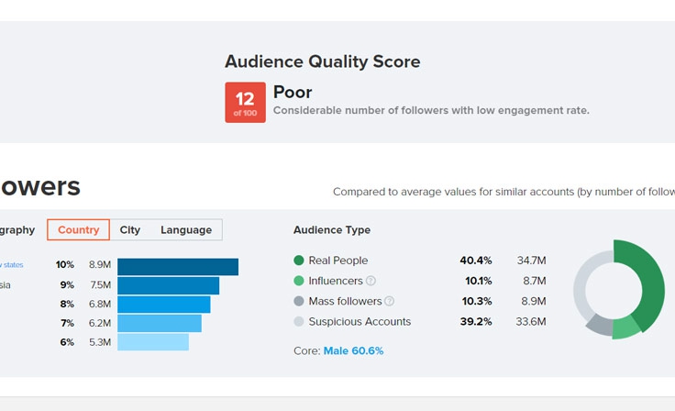Click the red 12 of 100 score badge
The image size is (675, 411).
pos(245,103)
